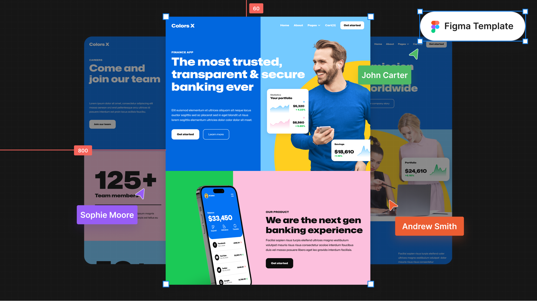Click the frame resize handle top-center
Image resolution: width=537 pixels, height=301 pixels.
[268, 17]
